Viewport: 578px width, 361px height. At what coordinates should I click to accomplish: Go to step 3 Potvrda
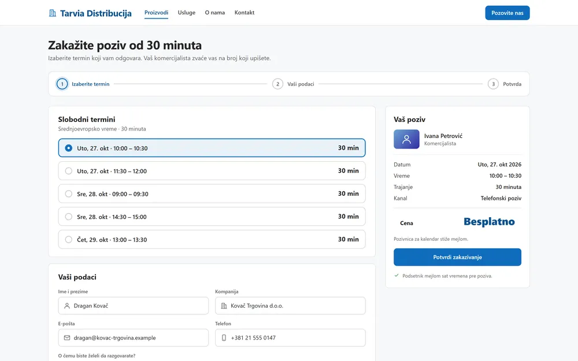505,84
